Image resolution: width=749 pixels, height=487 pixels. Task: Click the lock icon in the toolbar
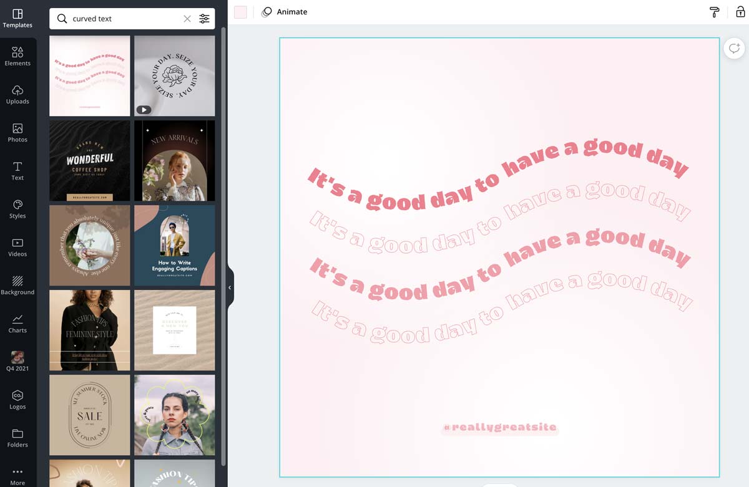coord(741,12)
